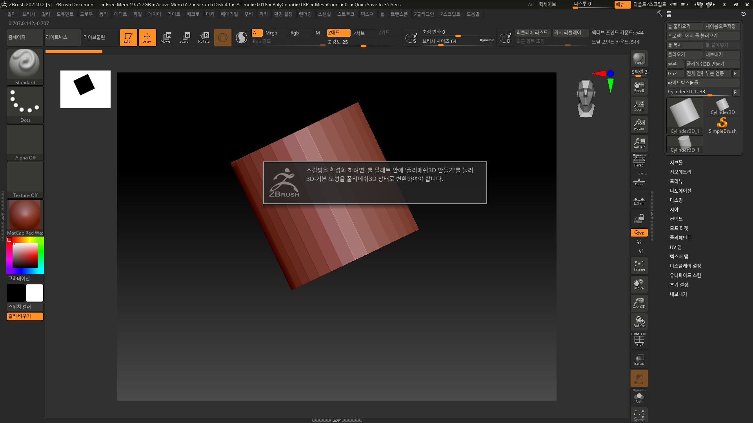Click the 컬러 바꾸기 button
Screen dimensions: 753x423
tap(25, 316)
